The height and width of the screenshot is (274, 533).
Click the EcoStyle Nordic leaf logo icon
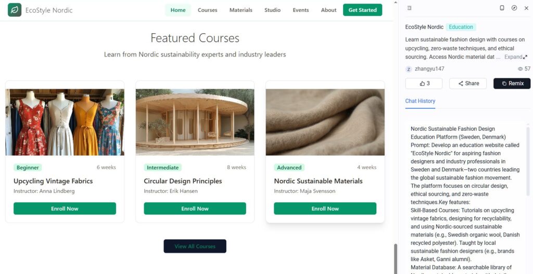click(15, 10)
